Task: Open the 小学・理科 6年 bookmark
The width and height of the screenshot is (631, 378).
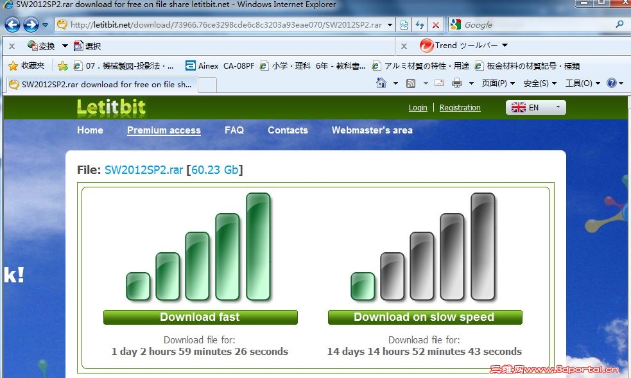Action: [x=313, y=66]
